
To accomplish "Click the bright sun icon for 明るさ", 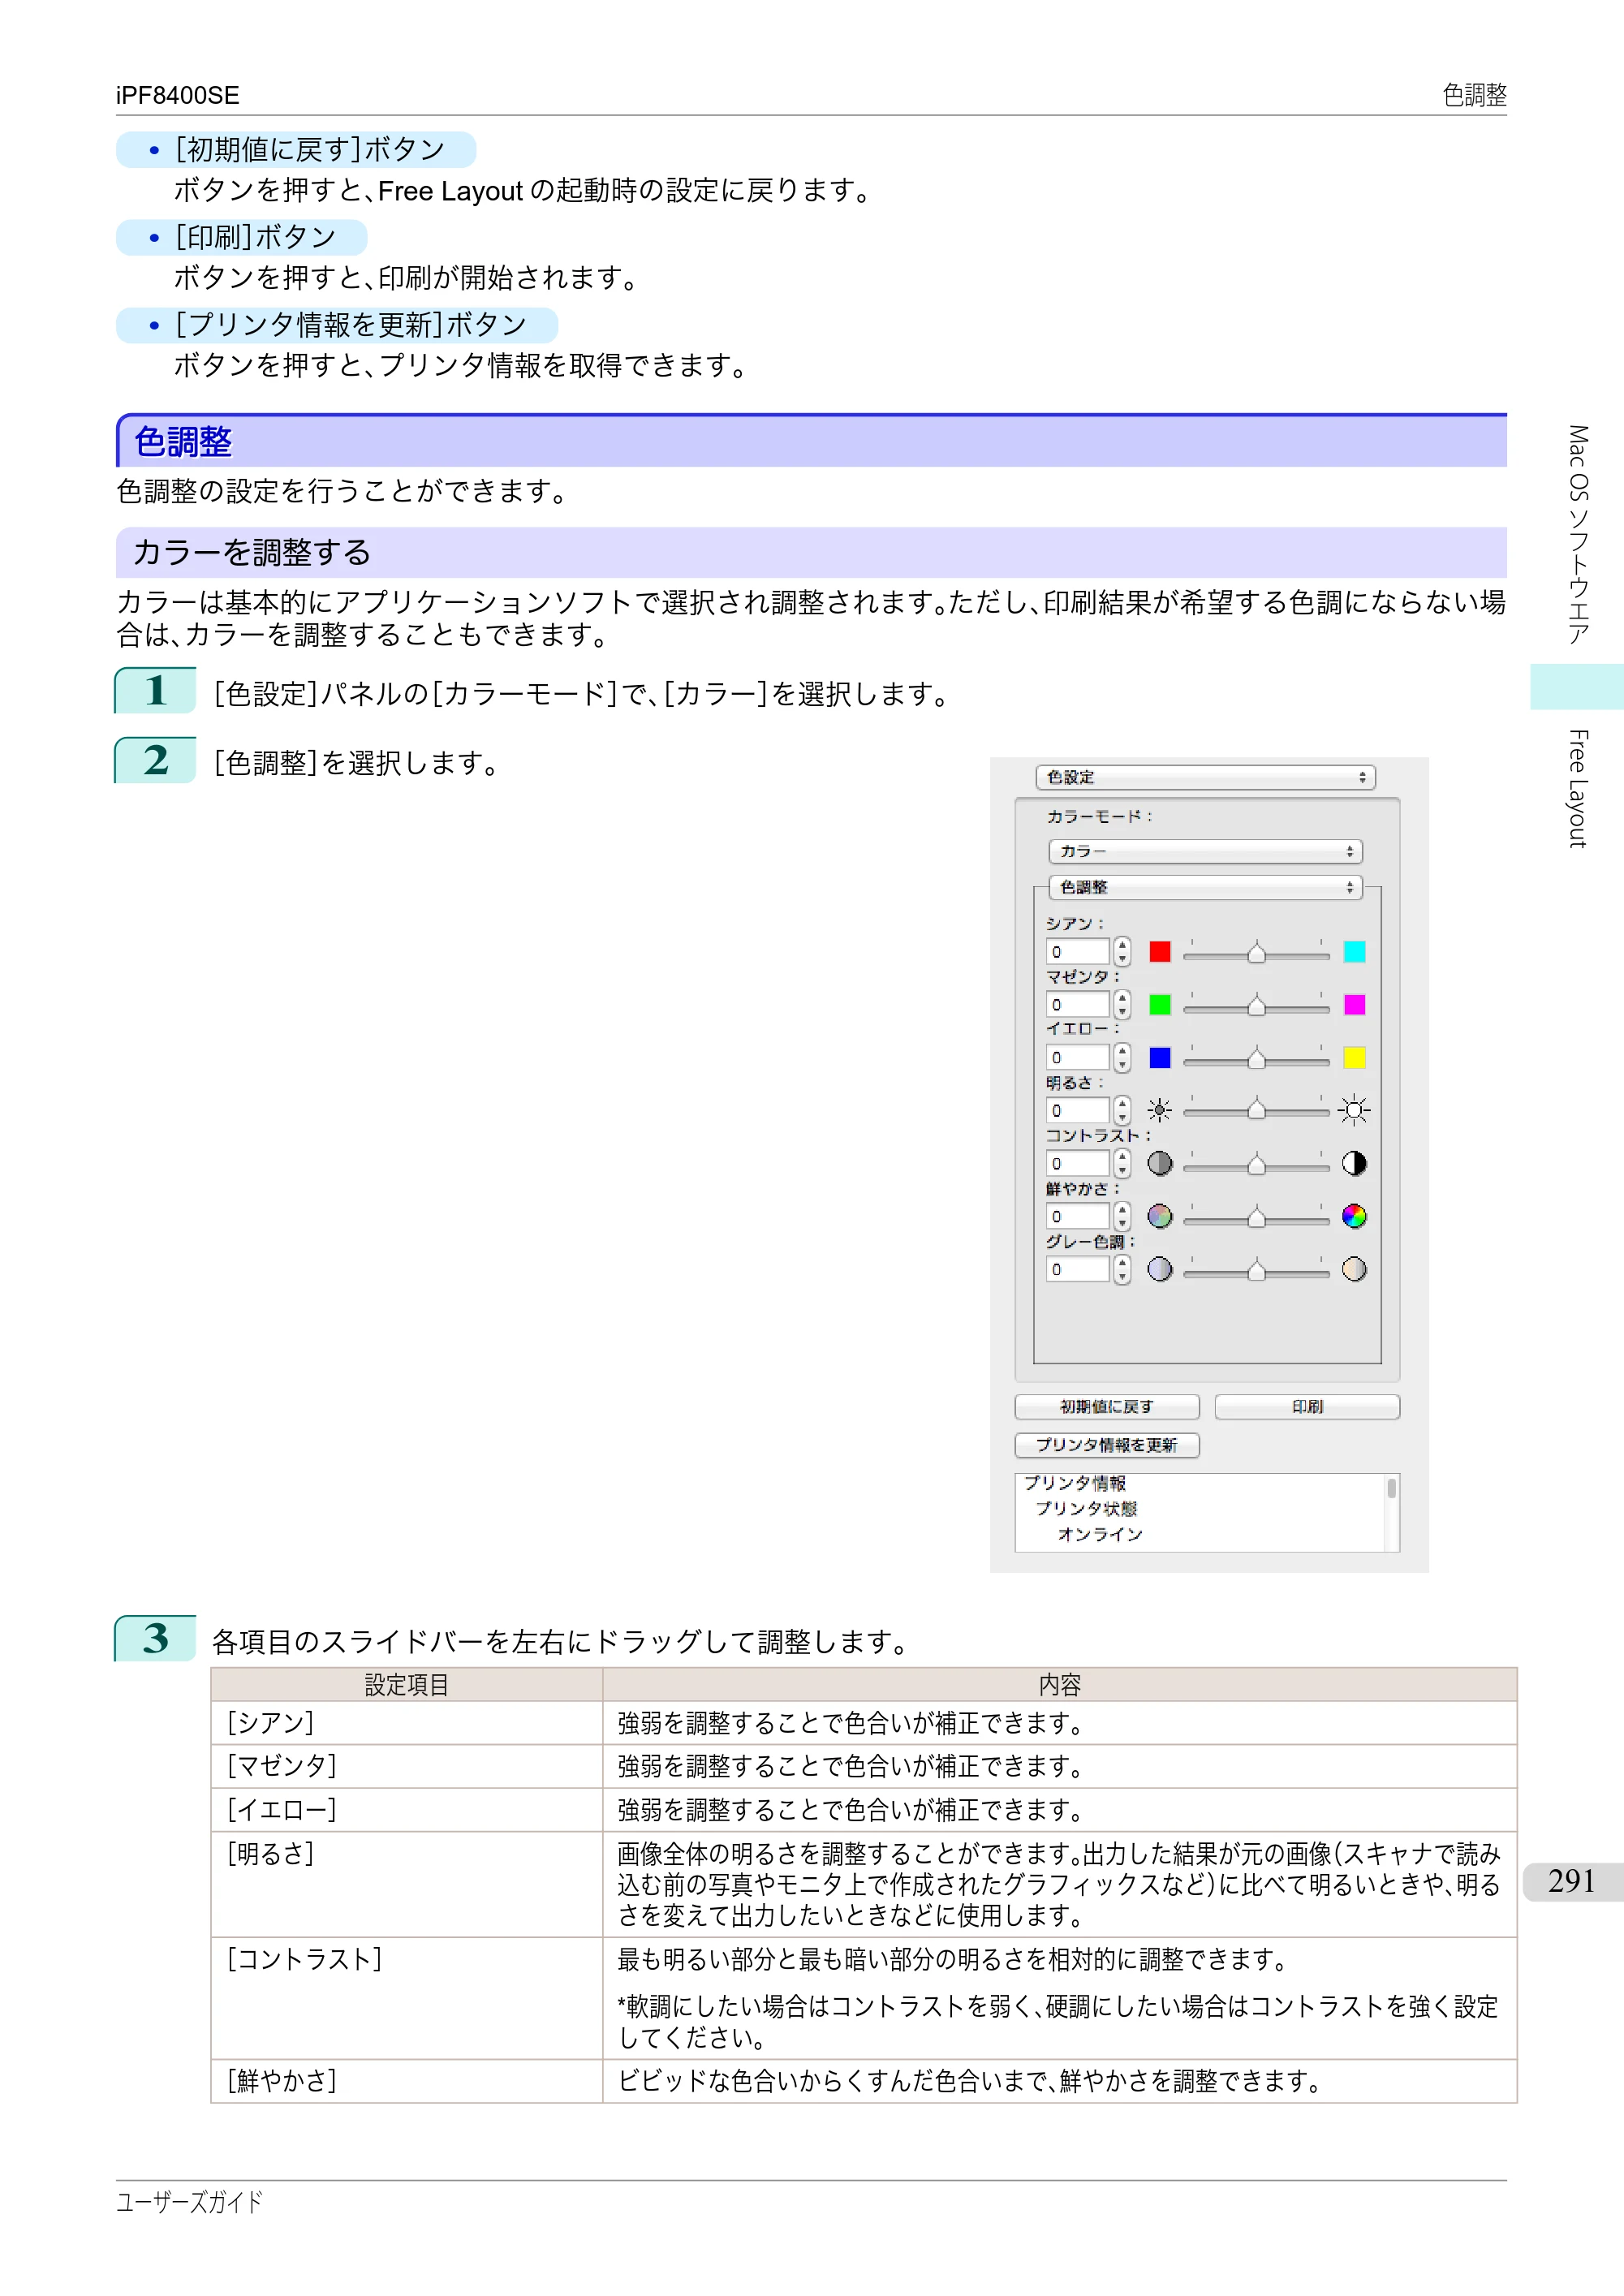I will pyautogui.click(x=1354, y=1110).
